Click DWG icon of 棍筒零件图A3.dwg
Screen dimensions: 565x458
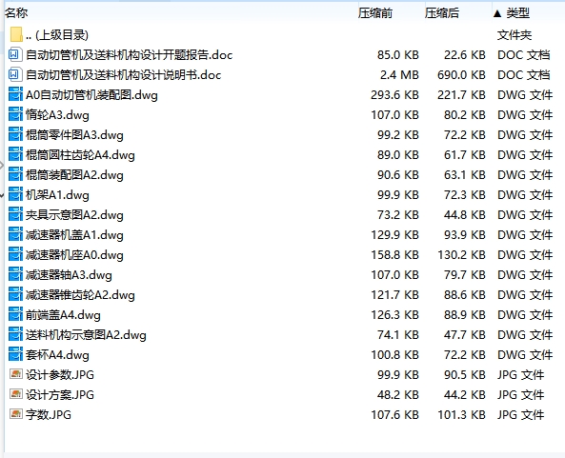tap(15, 134)
